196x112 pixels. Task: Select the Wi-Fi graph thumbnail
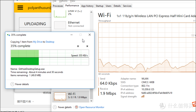(x=60, y=96)
